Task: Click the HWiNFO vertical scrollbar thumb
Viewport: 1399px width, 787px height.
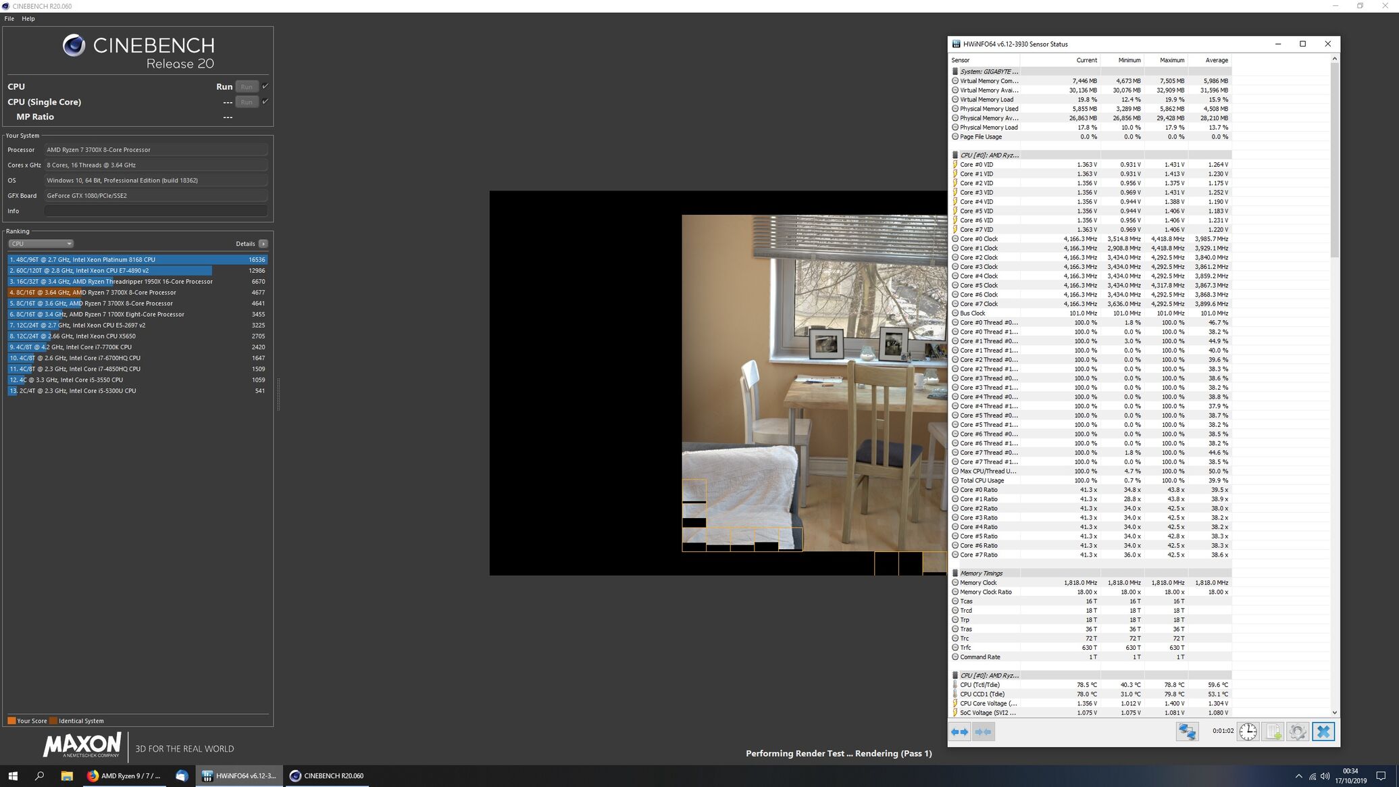Action: pos(1334,159)
